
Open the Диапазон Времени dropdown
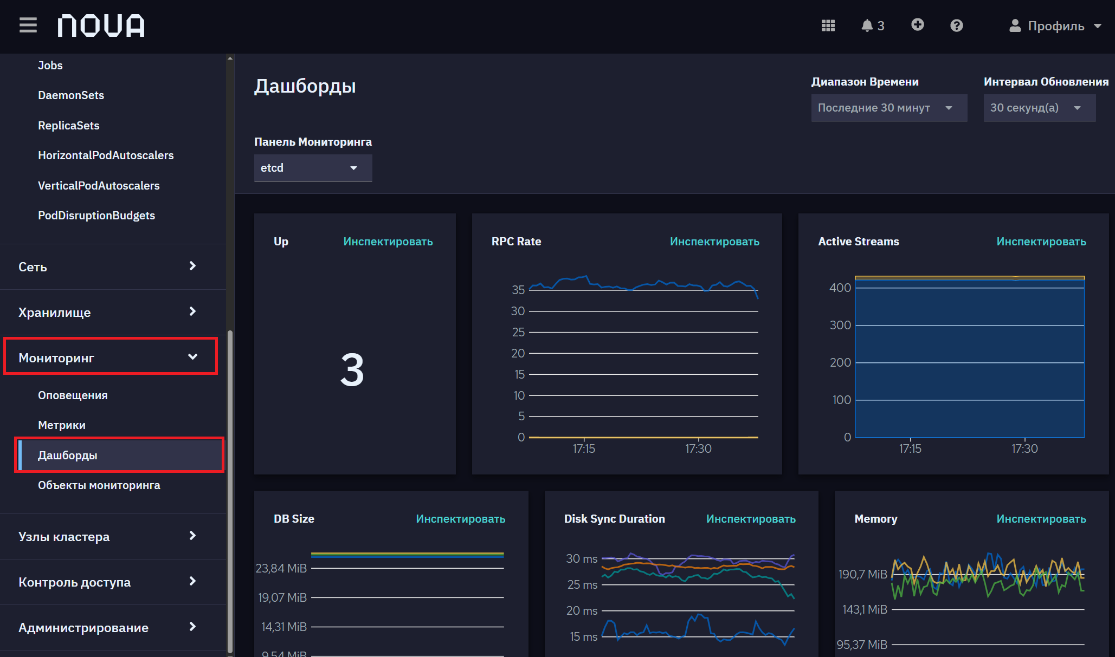click(889, 108)
